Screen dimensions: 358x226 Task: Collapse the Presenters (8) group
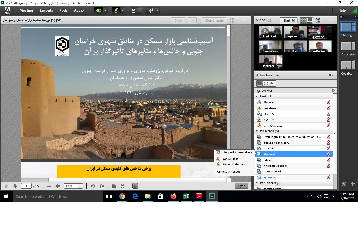click(x=257, y=131)
